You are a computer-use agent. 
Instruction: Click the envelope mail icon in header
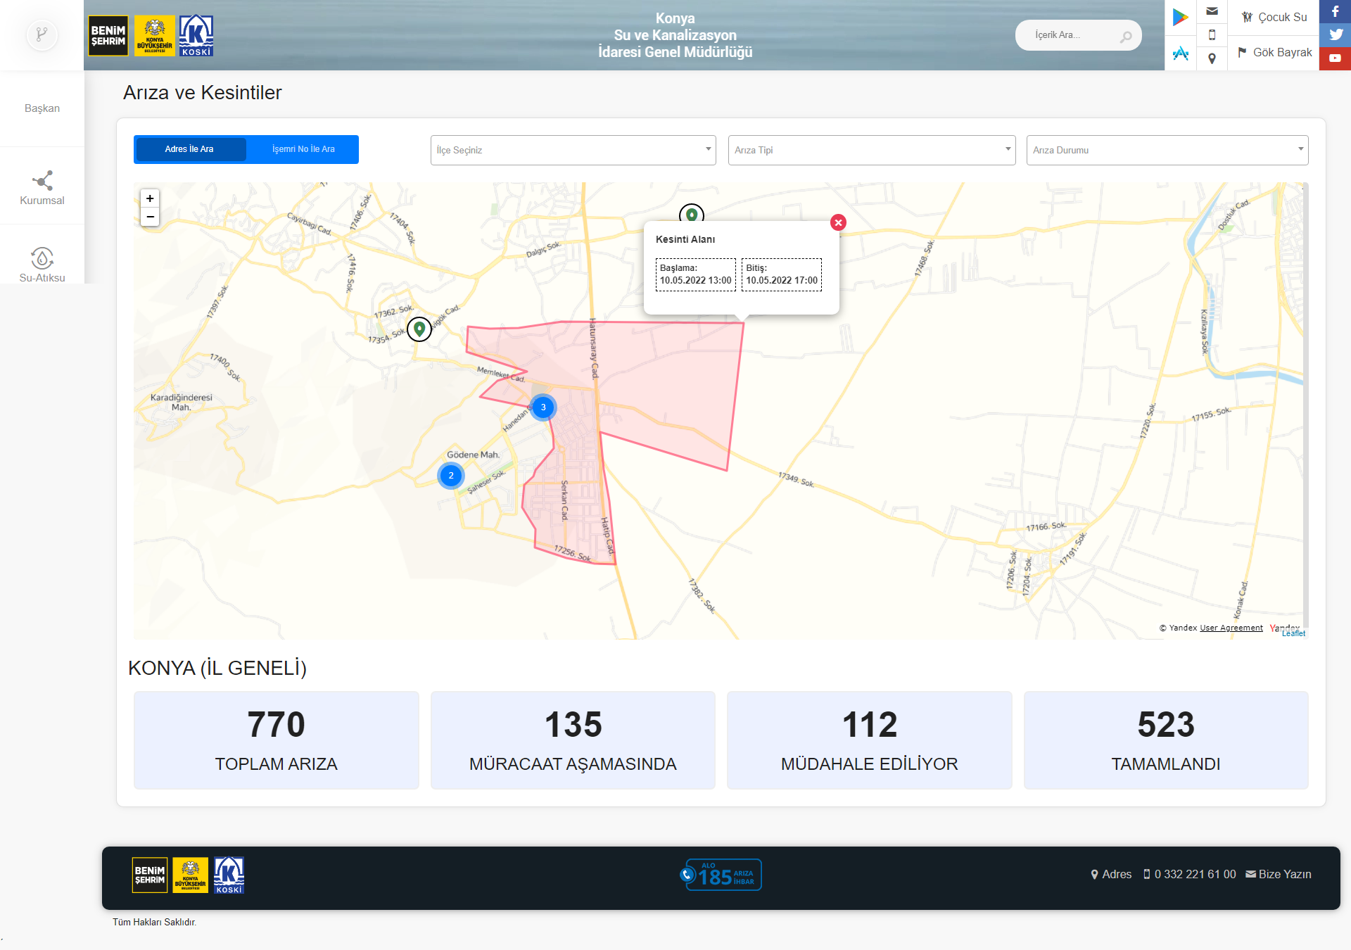point(1212,11)
